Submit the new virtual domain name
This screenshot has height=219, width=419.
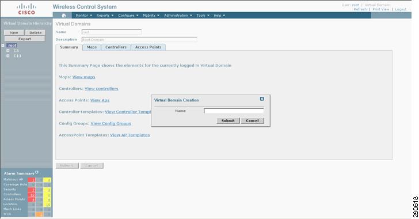tap(228, 121)
